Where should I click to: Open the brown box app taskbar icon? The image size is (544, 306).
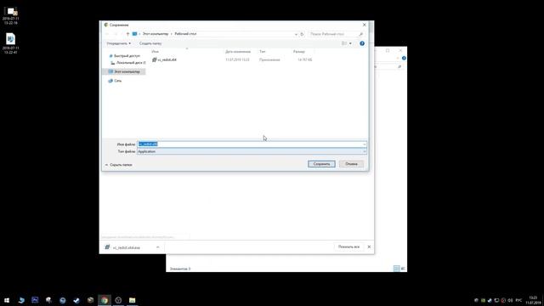[91, 300]
